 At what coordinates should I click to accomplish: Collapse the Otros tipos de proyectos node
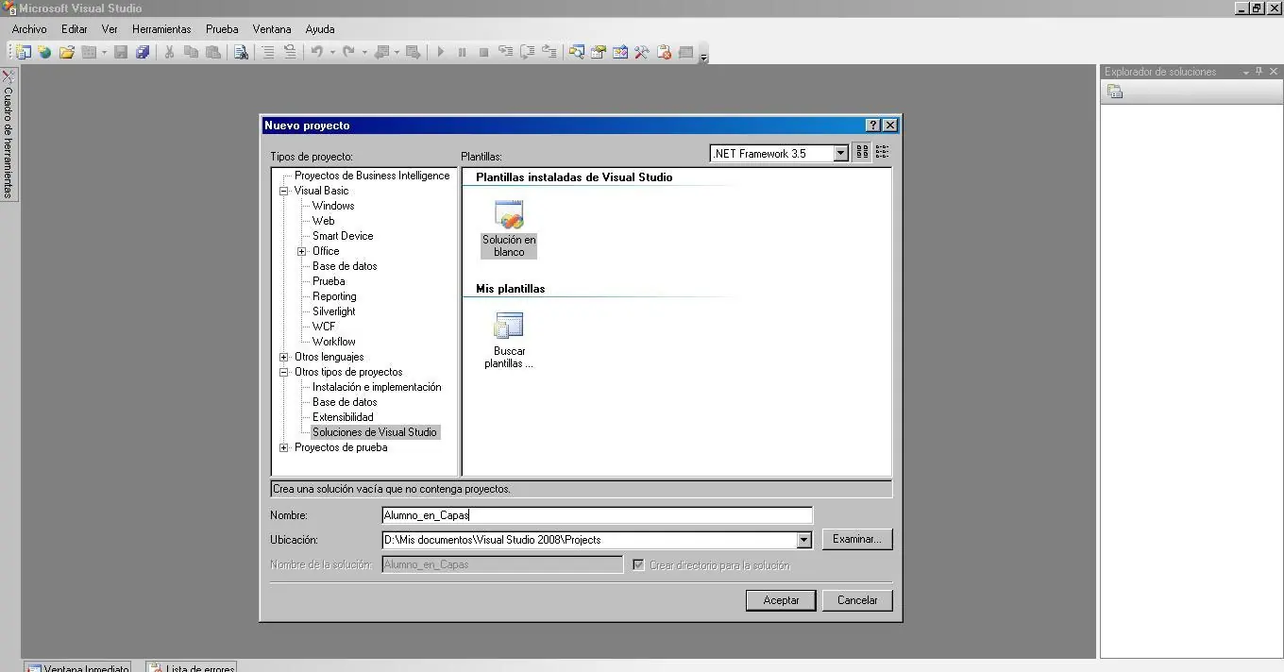(284, 372)
